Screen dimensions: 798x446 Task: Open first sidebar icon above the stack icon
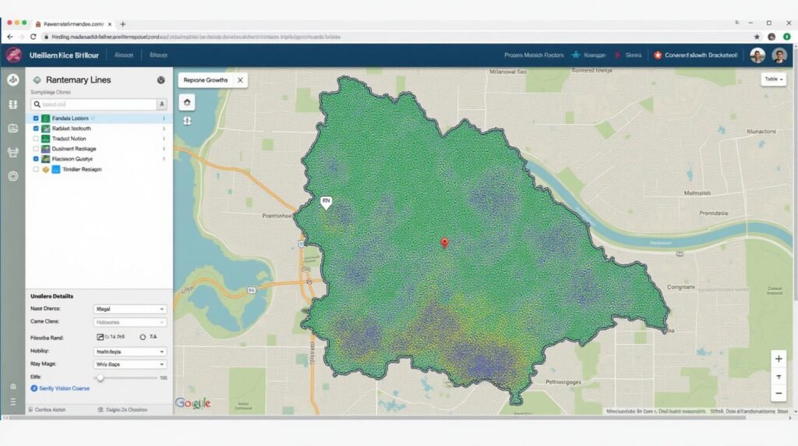12,80
